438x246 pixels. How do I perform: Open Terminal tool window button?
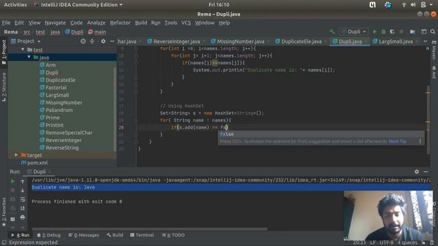142,235
